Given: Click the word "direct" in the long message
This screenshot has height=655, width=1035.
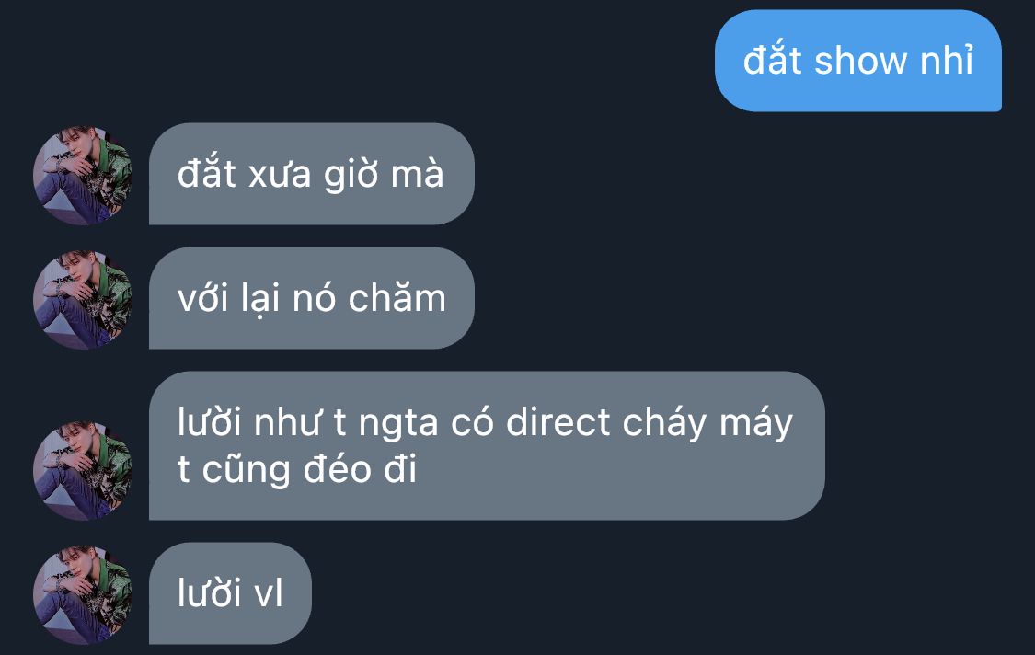Looking at the screenshot, I should [x=558, y=422].
